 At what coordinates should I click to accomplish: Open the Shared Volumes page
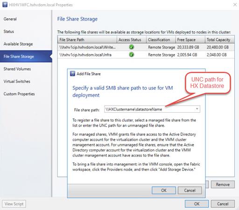pyautogui.click(x=17, y=69)
